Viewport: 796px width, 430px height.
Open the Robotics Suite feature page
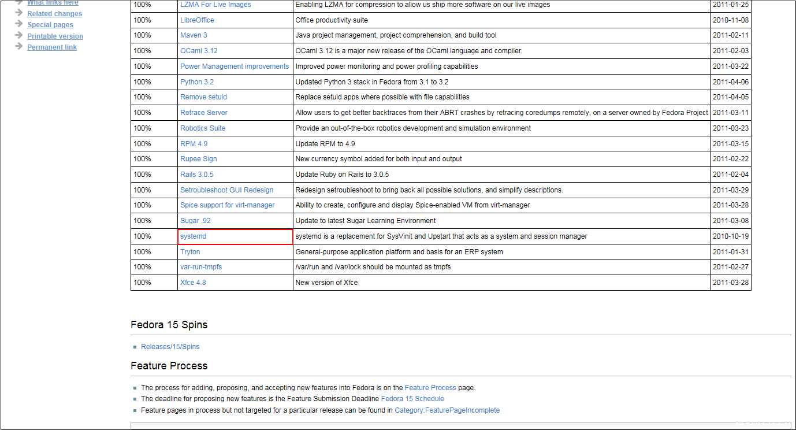(203, 128)
